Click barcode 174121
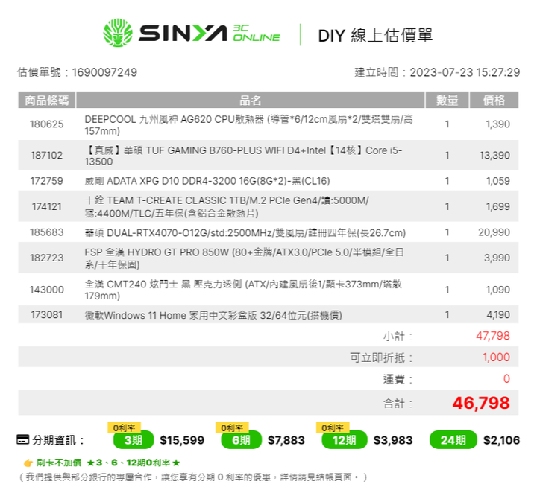This screenshot has width=537, height=499. click(46, 206)
